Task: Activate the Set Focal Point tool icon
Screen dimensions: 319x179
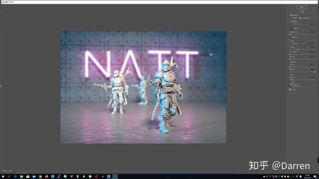Action: pyautogui.click(x=291, y=28)
